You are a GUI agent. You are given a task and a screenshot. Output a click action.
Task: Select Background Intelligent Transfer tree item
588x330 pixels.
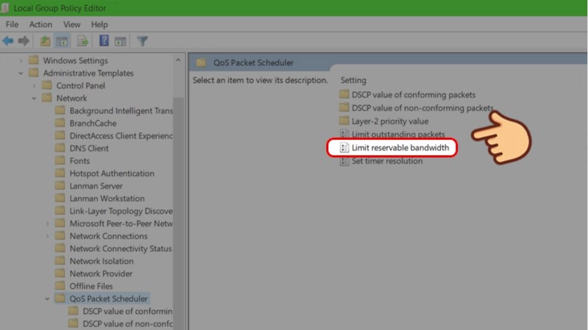coord(121,111)
